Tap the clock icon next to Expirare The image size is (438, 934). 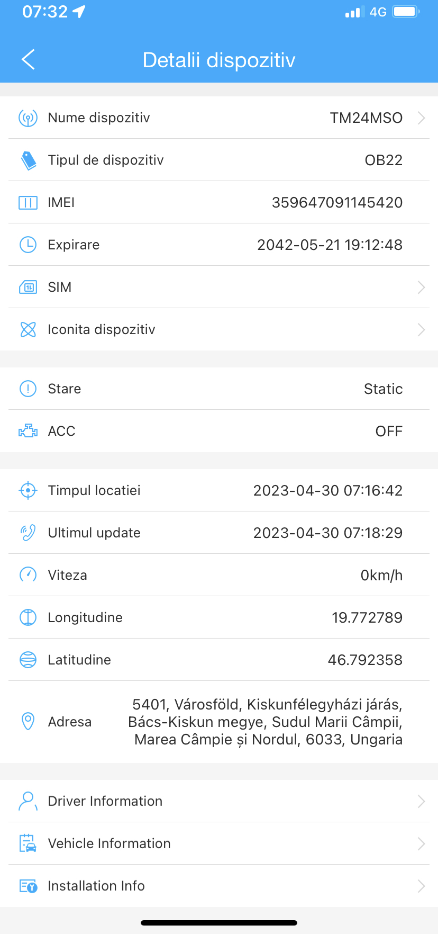coord(28,245)
